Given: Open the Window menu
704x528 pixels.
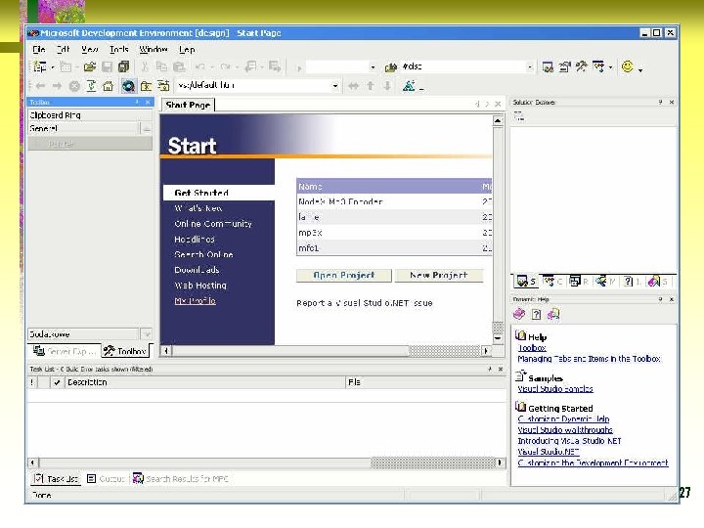Looking at the screenshot, I should [x=154, y=50].
